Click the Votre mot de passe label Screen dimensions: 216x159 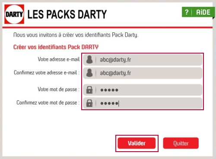(x=59, y=89)
